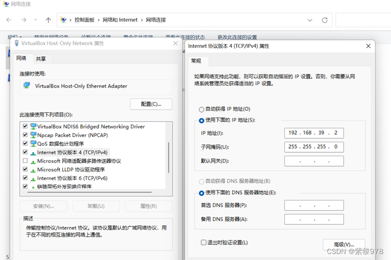Open 控制面板 breadcrumb in address bar
391x260 pixels.
(84, 20)
